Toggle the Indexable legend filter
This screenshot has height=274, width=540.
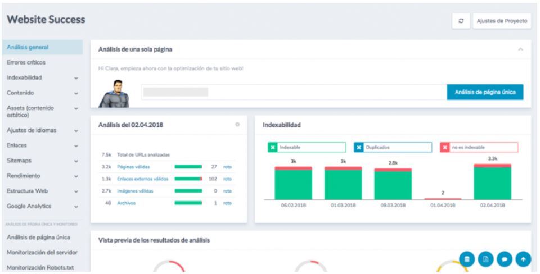pos(307,147)
